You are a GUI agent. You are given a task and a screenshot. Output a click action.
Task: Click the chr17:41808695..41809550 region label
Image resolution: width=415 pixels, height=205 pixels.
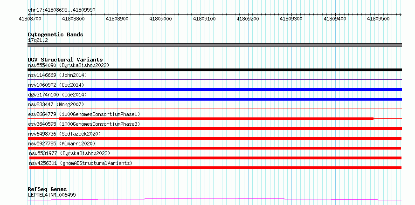pos(62,10)
